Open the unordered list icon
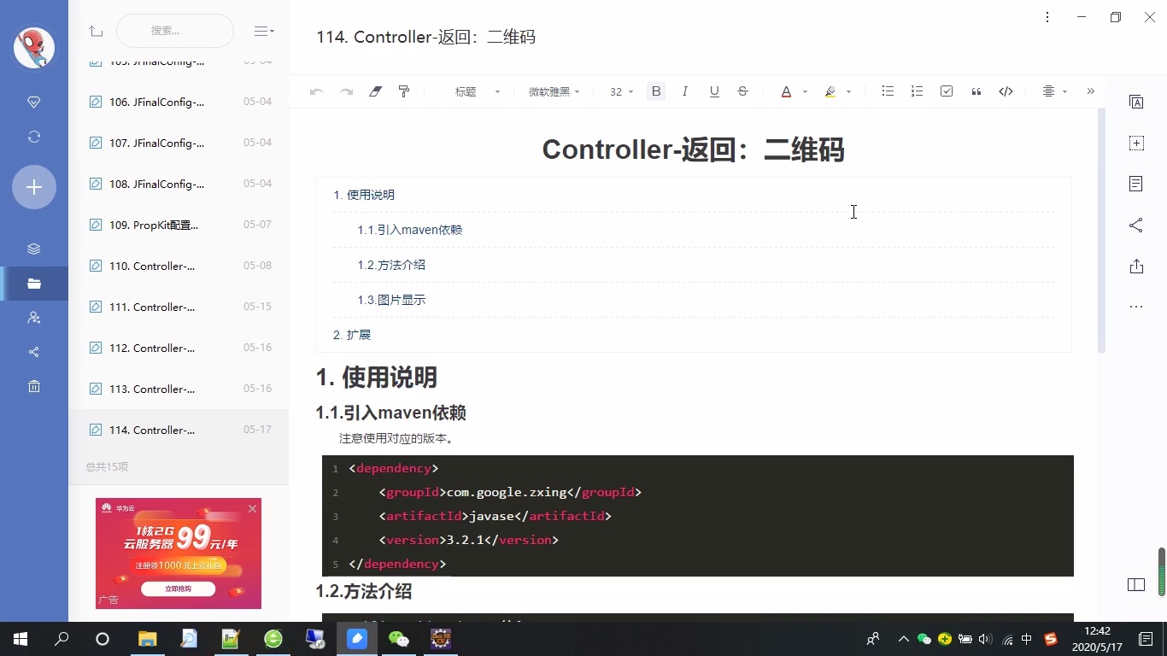The height and width of the screenshot is (656, 1167). tap(888, 91)
